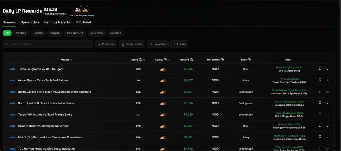Bookmark the Texas Longhorns vs. BYU Cougars market
The height and width of the screenshot is (151, 341).
tap(320, 69)
